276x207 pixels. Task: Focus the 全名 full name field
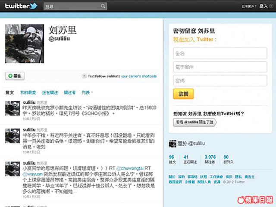tap(220, 53)
